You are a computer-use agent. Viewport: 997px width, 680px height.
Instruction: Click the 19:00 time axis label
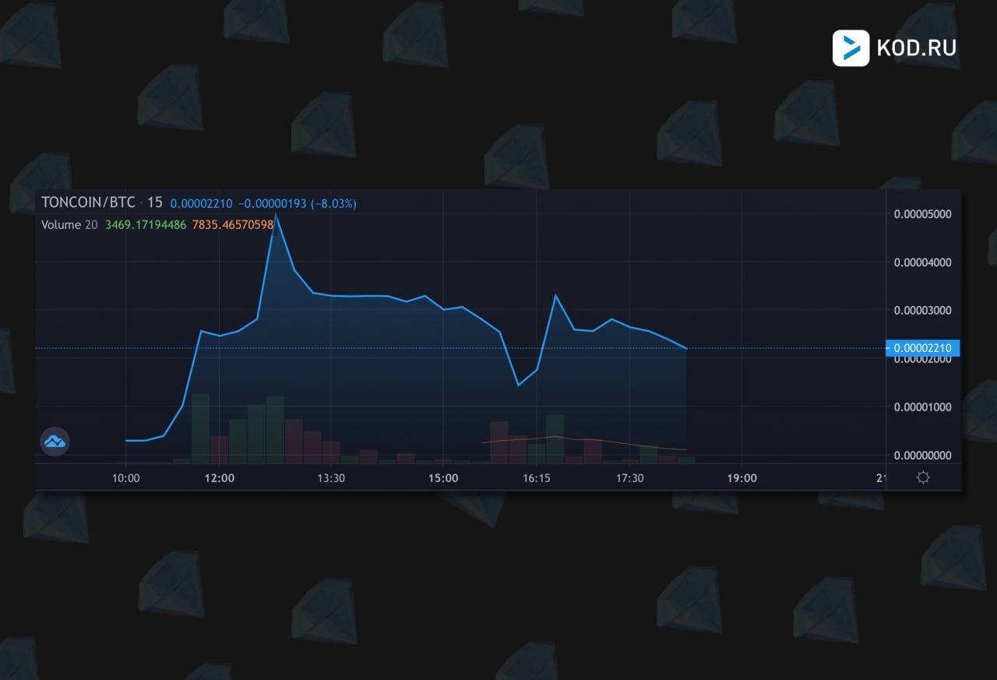(742, 478)
